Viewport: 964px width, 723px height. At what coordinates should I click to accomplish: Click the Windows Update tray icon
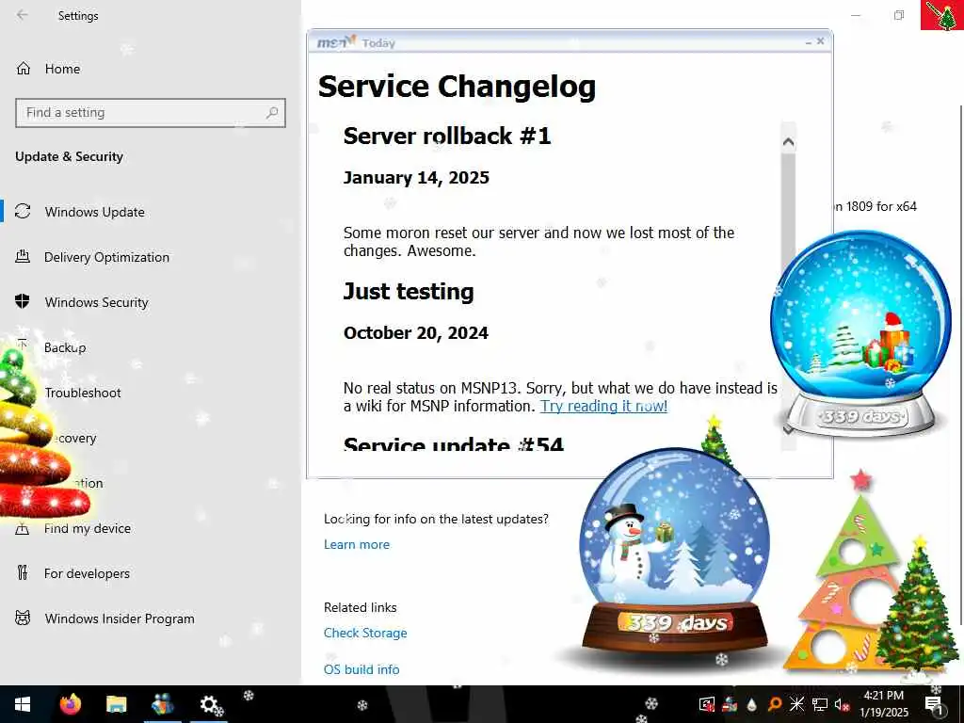pos(707,704)
